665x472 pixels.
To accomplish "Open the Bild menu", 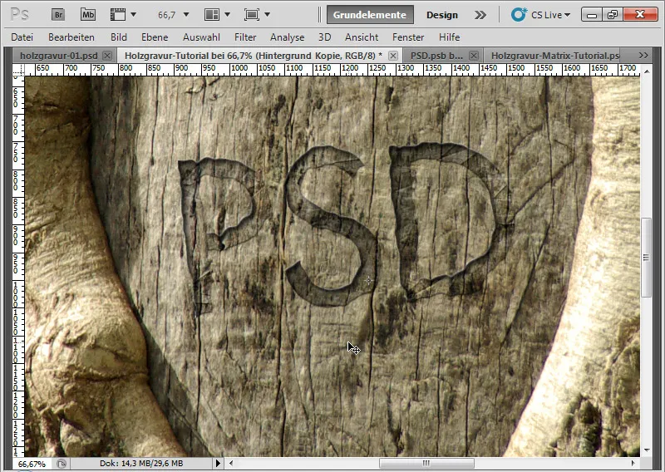I will coord(119,37).
